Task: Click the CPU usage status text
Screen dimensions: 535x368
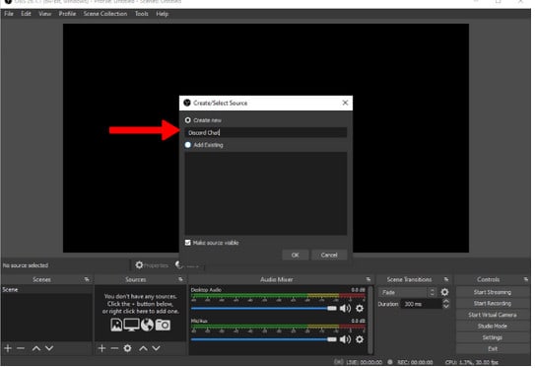Action: tap(472, 362)
